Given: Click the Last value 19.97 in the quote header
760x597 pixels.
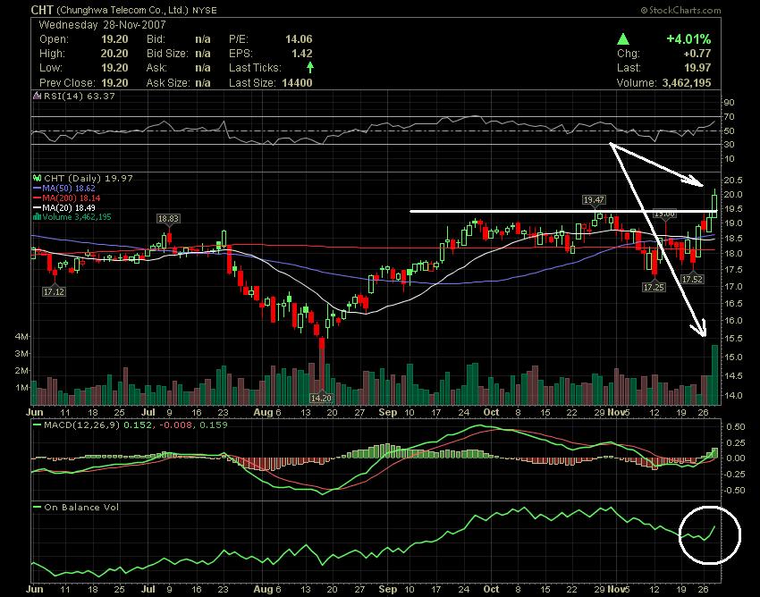Looking at the screenshot, I should pyautogui.click(x=697, y=68).
